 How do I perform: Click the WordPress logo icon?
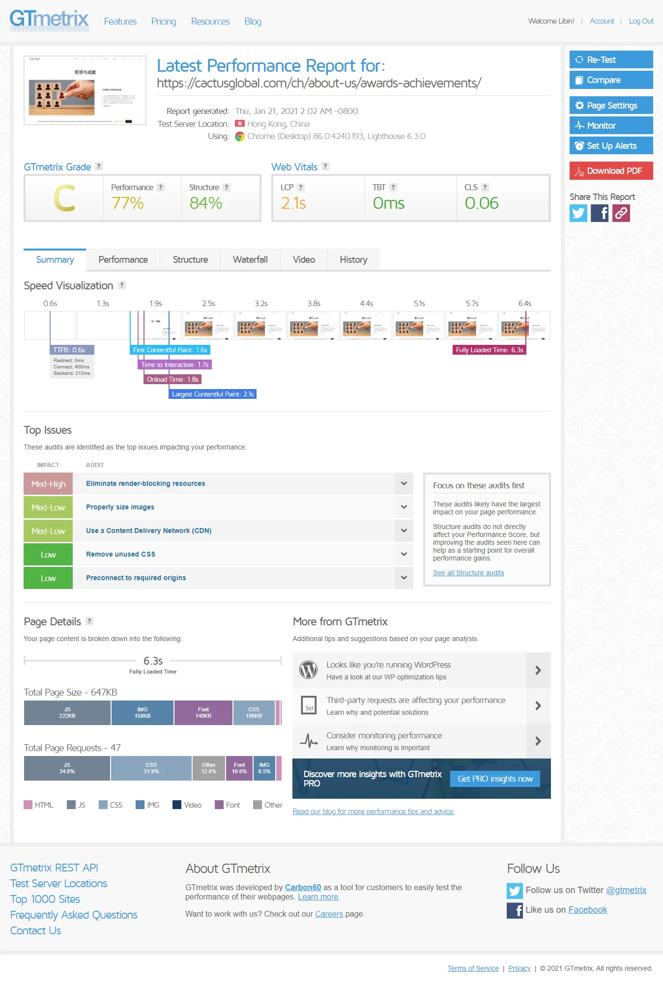click(x=309, y=670)
